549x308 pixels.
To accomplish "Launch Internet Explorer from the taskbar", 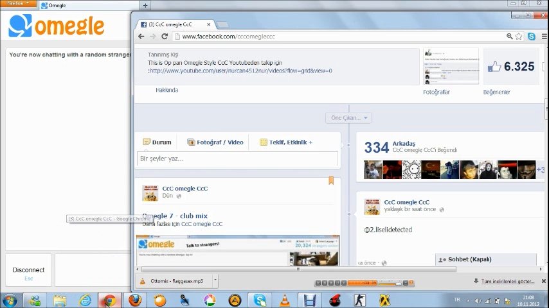I will 85,300.
